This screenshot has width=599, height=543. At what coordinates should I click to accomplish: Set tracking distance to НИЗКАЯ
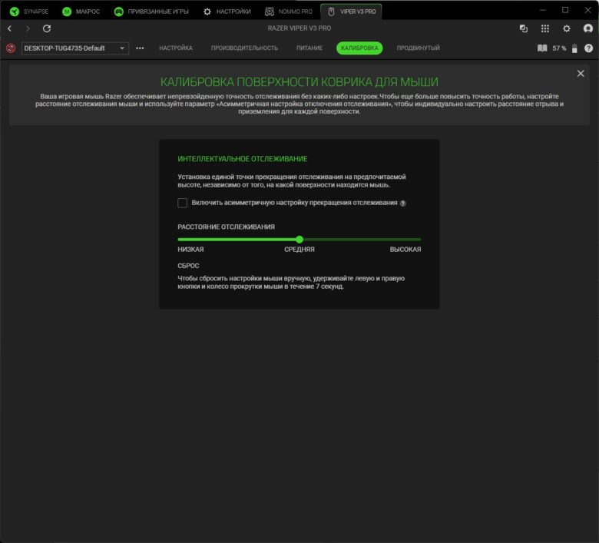190,249
